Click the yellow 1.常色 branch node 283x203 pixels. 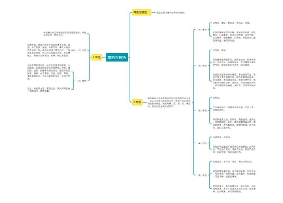[97, 57]
